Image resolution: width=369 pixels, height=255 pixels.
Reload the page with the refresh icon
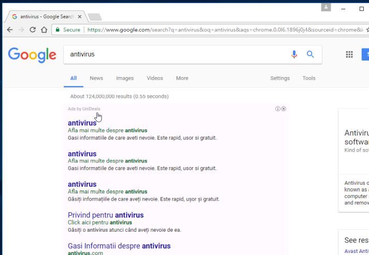(33, 29)
